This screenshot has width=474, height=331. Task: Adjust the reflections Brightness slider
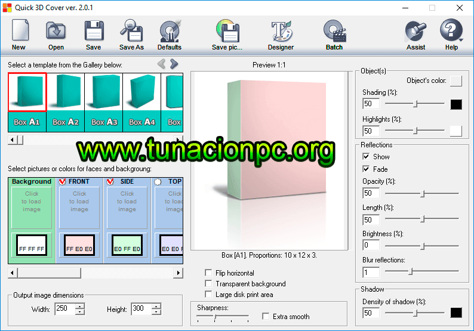[x=422, y=246]
